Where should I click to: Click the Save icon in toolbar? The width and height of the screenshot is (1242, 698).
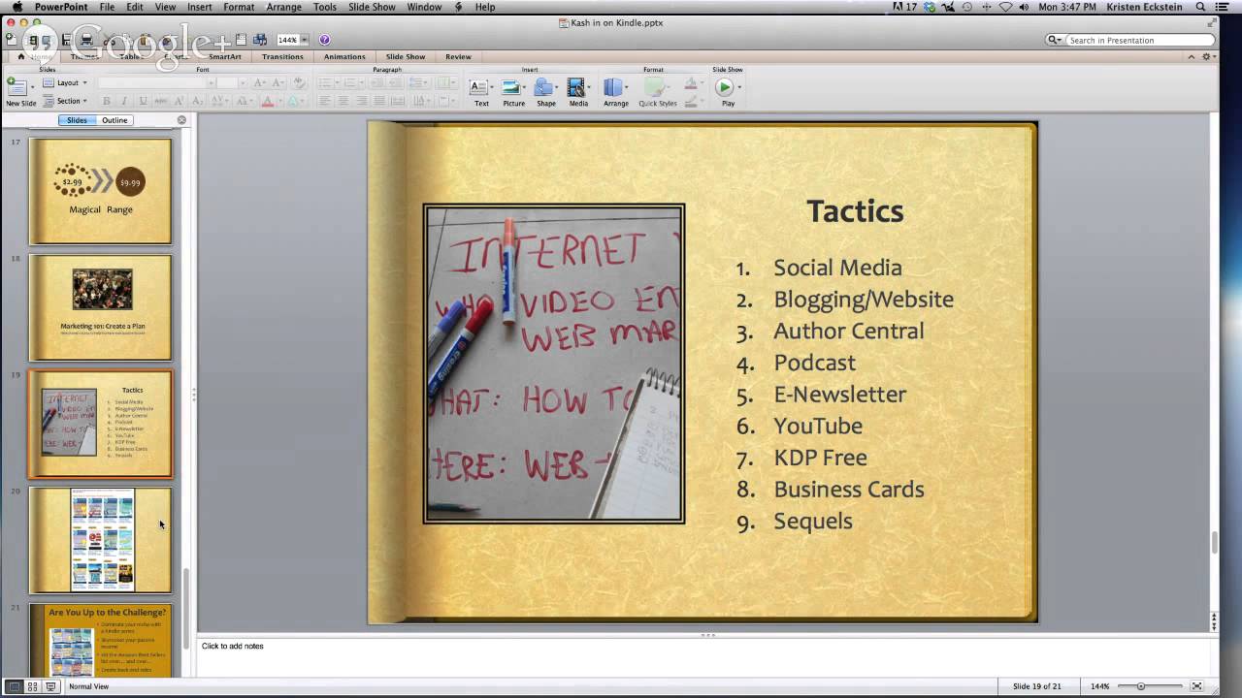pos(67,40)
